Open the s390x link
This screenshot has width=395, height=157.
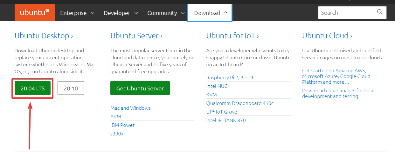[x=117, y=134]
